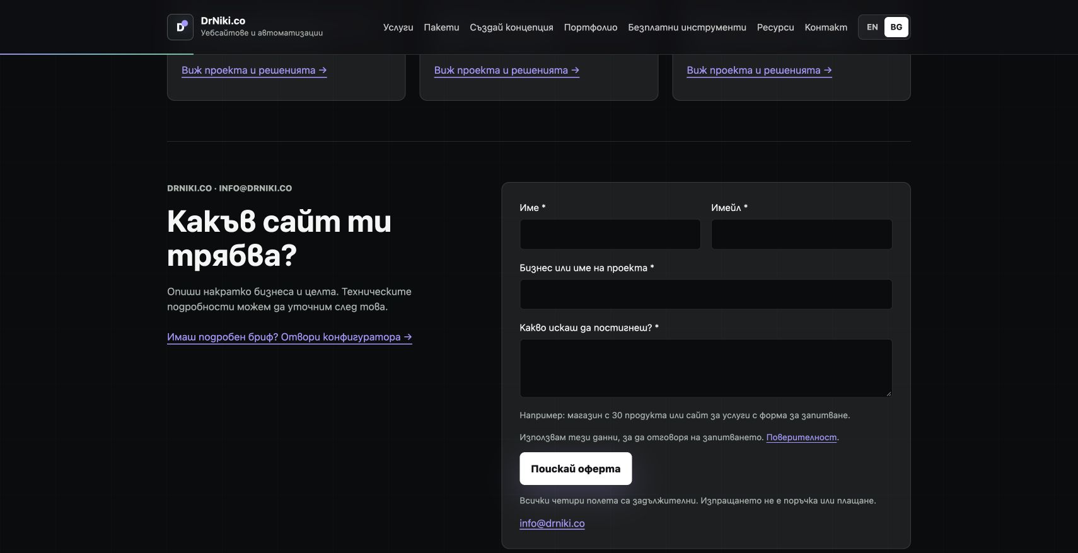
Task: Submit with the Поискай оферта button
Action: [x=576, y=469]
